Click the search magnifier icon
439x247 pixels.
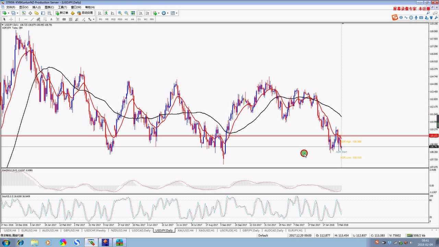click(428, 13)
